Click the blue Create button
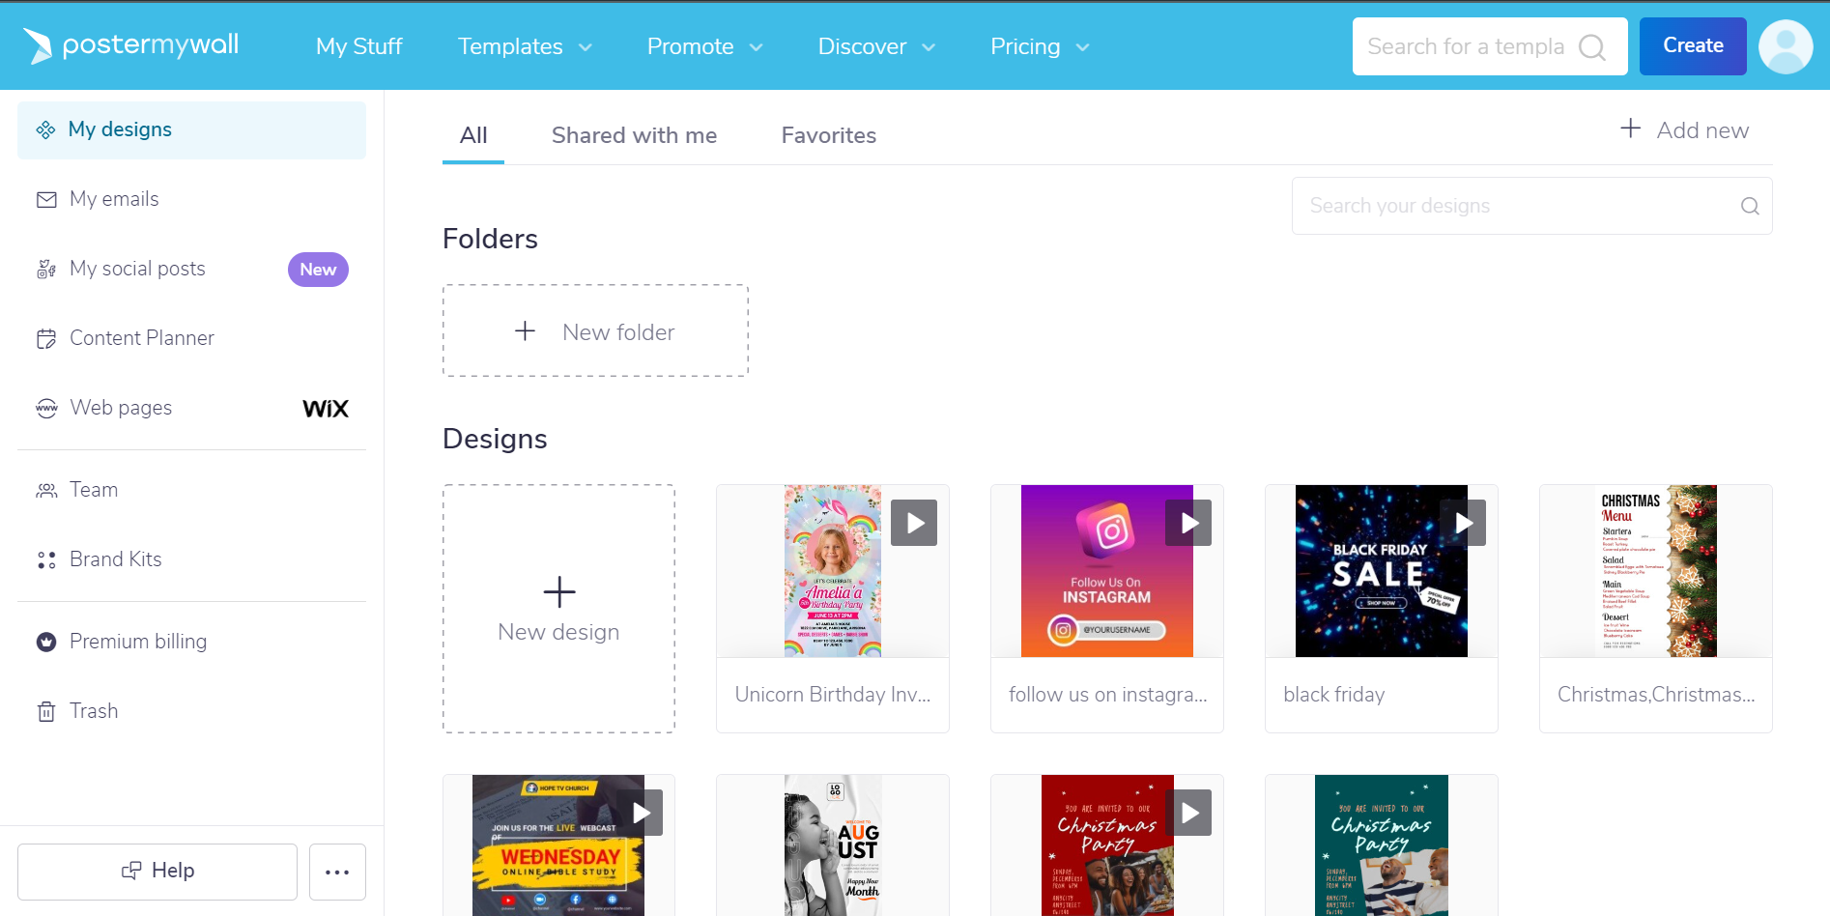The image size is (1830, 916). [1692, 46]
